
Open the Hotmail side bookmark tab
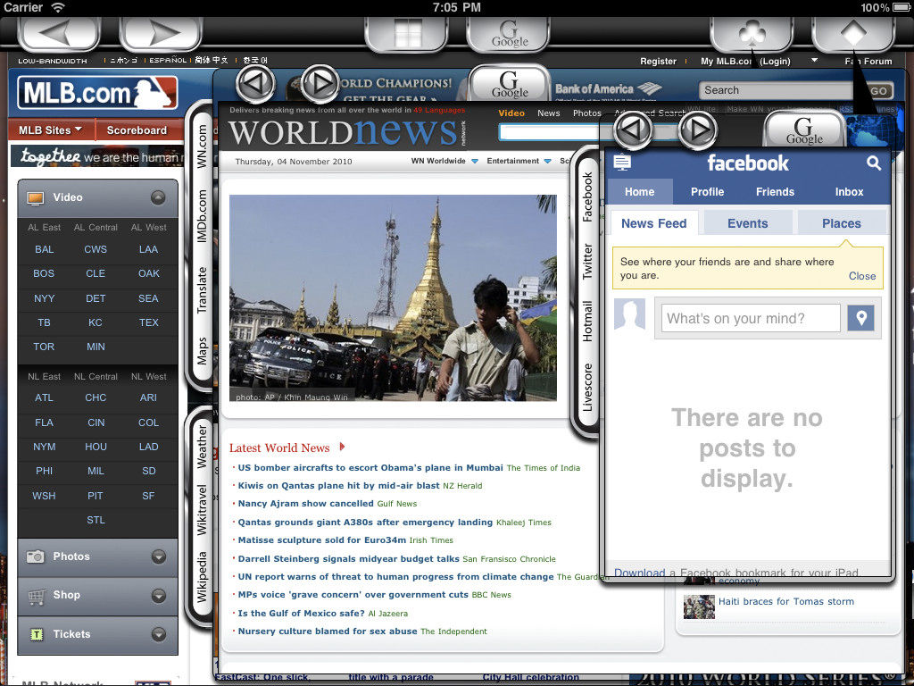pos(587,322)
